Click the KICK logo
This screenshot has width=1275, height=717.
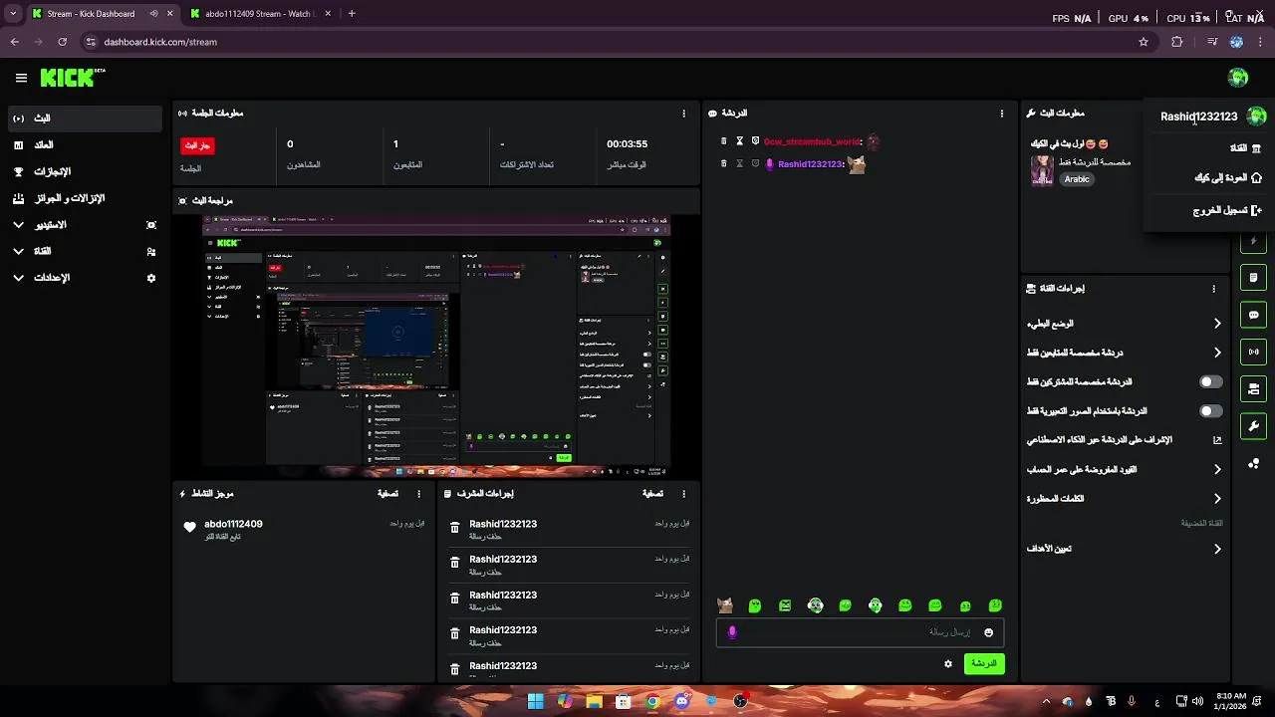point(72,78)
